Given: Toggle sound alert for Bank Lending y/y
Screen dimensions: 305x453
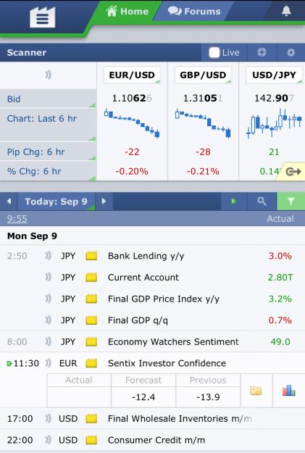Looking at the screenshot, I should 48,256.
